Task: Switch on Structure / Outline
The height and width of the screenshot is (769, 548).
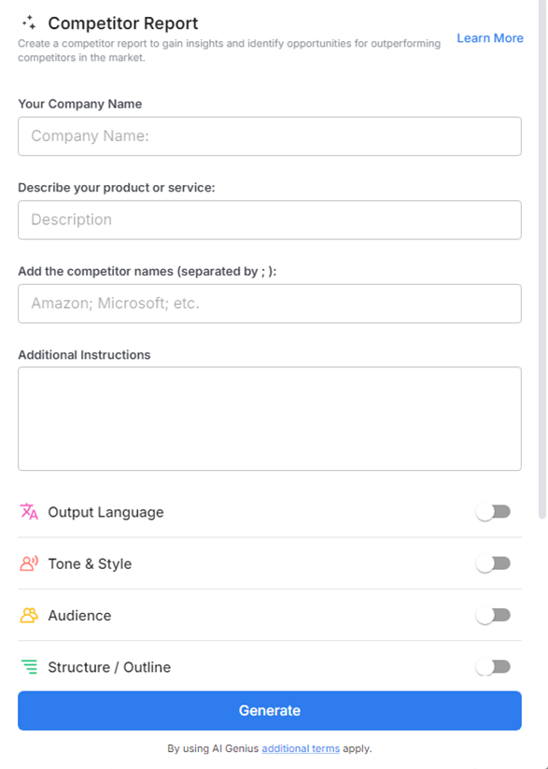Action: (x=493, y=666)
